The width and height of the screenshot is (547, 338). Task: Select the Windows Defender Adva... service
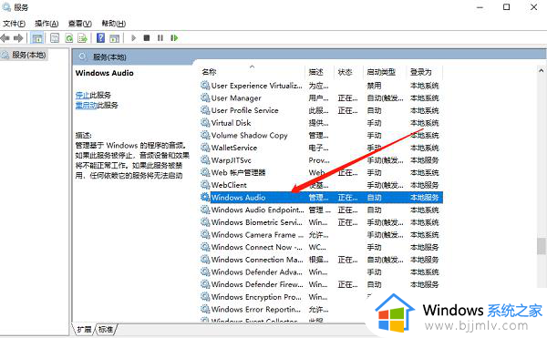click(x=321, y=271)
